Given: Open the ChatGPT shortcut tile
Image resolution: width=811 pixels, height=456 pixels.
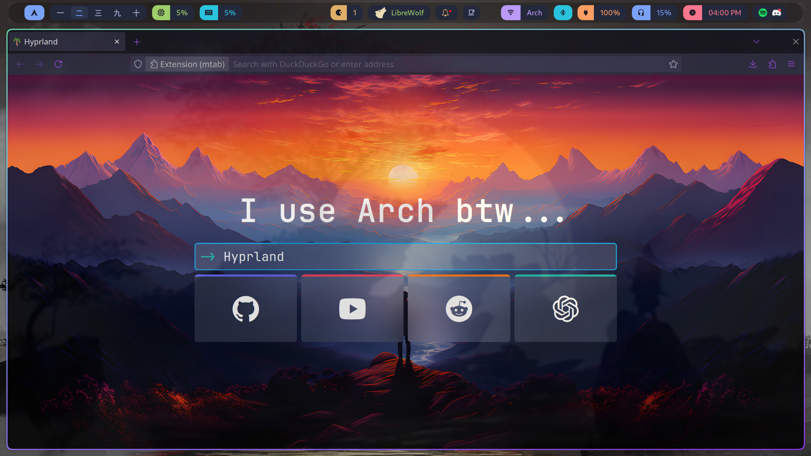Looking at the screenshot, I should (566, 309).
